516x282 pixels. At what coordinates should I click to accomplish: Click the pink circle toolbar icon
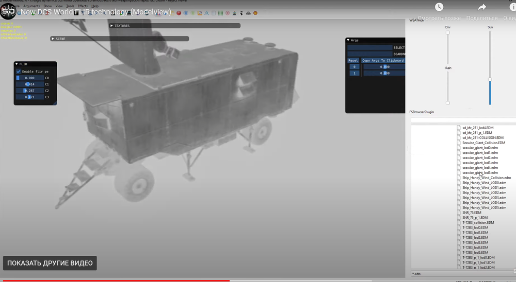coord(228,13)
